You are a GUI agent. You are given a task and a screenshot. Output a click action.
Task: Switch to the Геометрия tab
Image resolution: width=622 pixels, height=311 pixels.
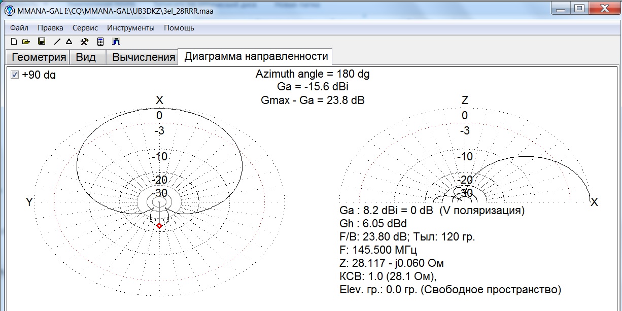pyautogui.click(x=39, y=57)
